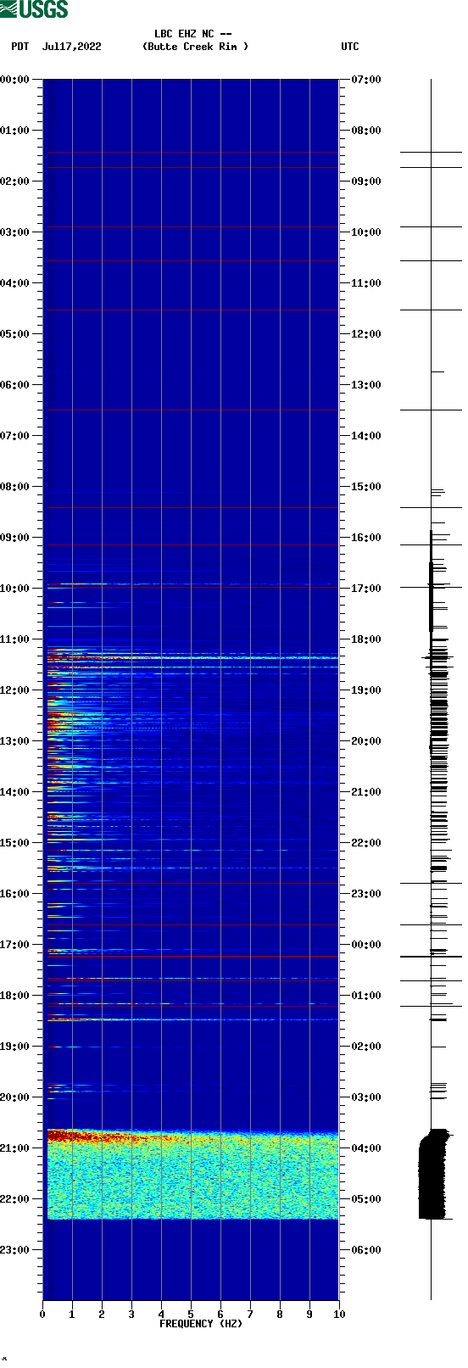This screenshot has width=468, height=1368.
Task: Select the 'LBC EHZ NC --' station title
Action: click(x=193, y=34)
